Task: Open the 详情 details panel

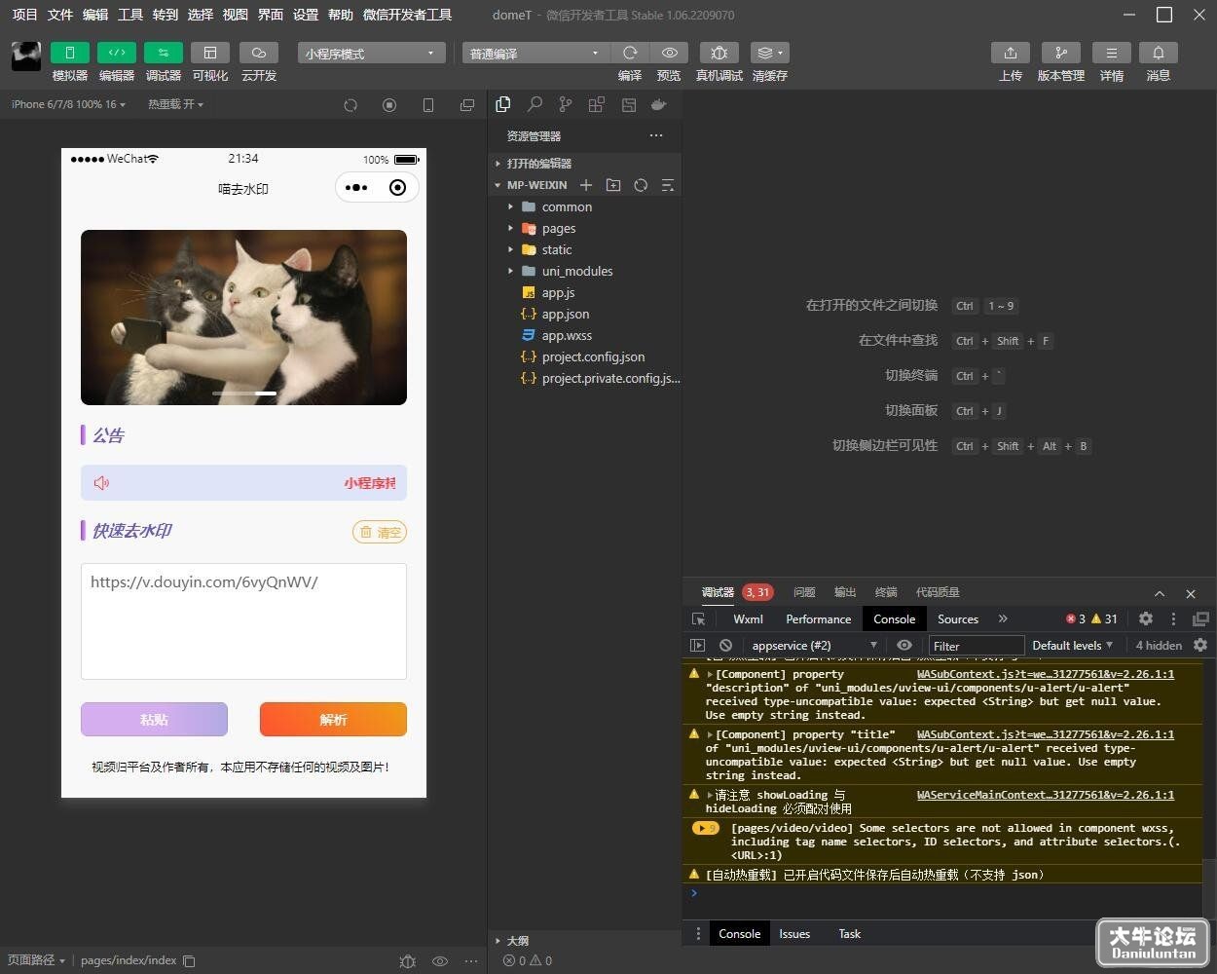Action: (x=1112, y=53)
